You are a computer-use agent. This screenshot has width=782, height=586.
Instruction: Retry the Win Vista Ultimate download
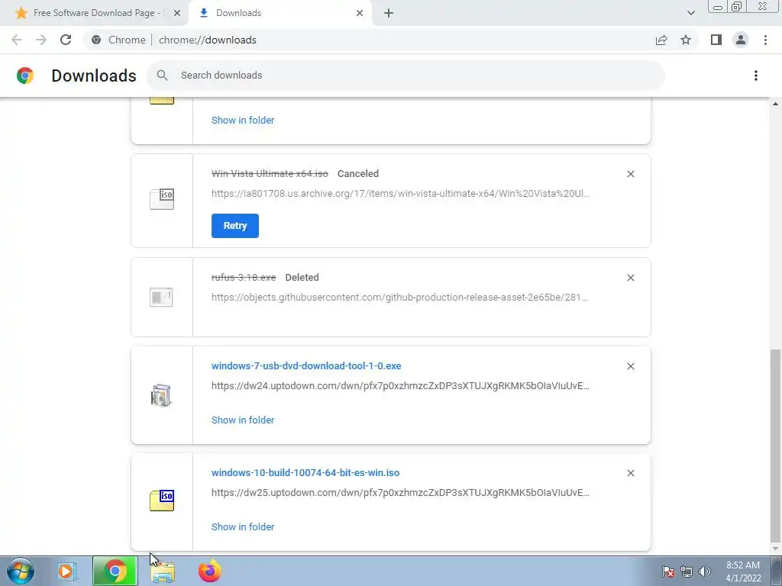pyautogui.click(x=235, y=226)
